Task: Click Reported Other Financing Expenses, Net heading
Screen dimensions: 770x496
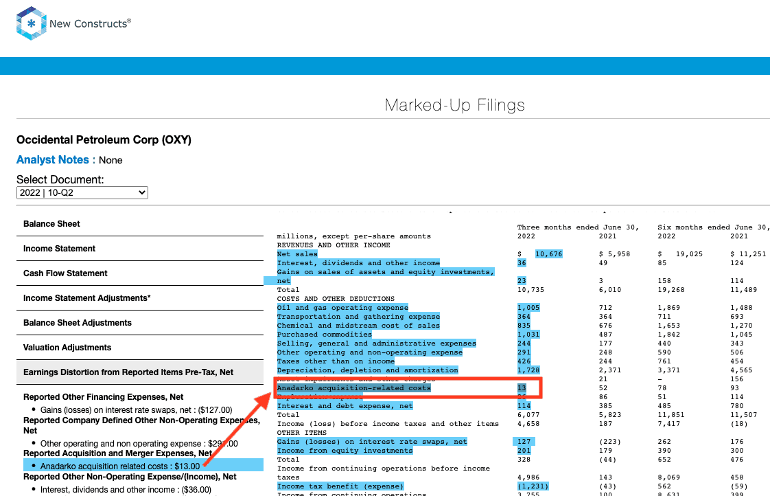Action: pyautogui.click(x=103, y=396)
